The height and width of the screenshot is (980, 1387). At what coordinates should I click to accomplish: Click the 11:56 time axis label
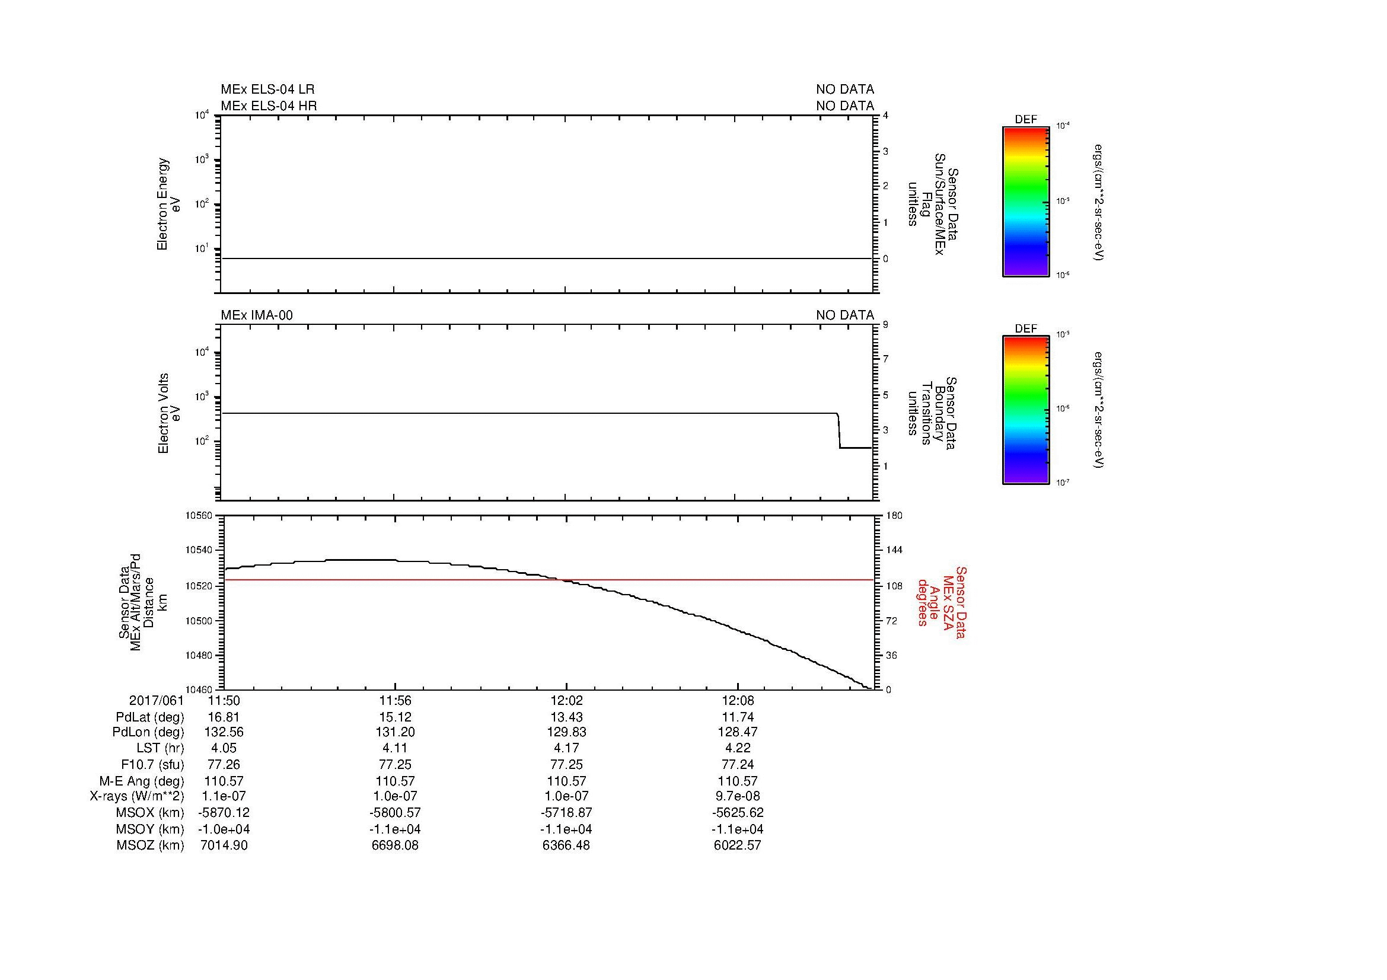pyautogui.click(x=395, y=701)
